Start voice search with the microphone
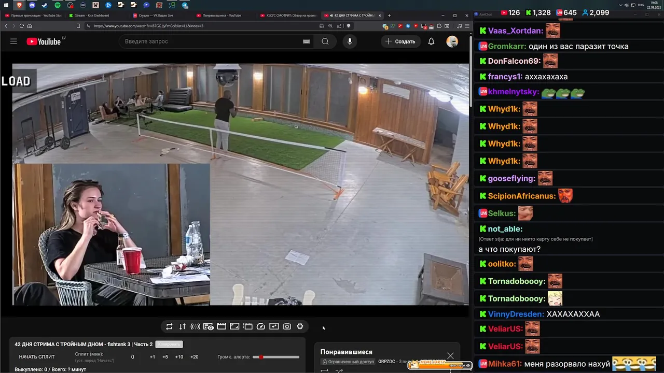The image size is (664, 373). coord(350,41)
